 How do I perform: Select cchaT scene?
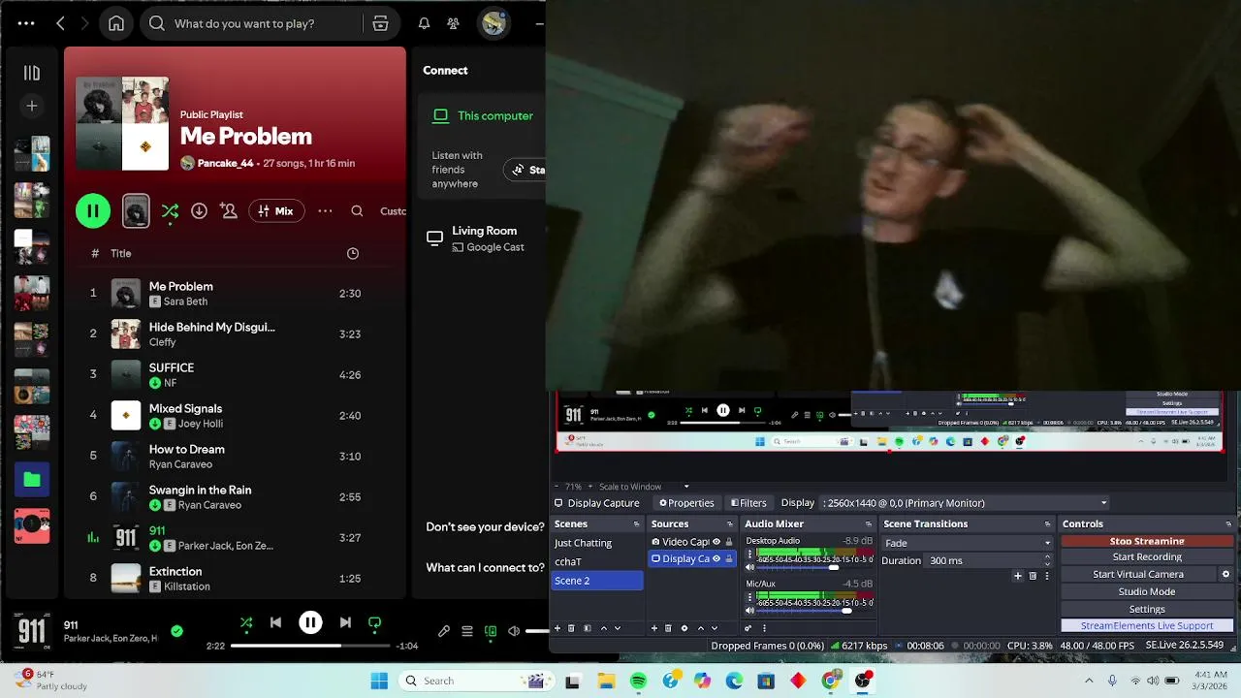point(596,561)
